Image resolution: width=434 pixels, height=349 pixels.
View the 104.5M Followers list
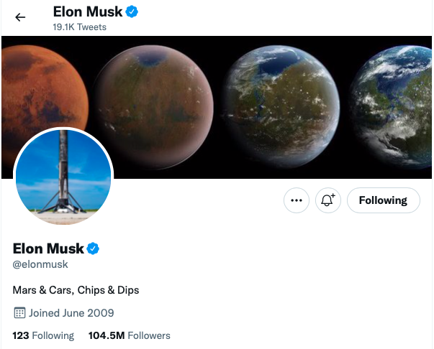[129, 335]
